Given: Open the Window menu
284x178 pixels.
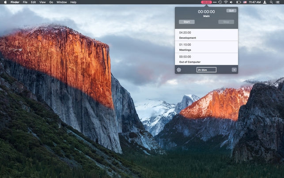Looking at the screenshot, I should coord(62,2).
